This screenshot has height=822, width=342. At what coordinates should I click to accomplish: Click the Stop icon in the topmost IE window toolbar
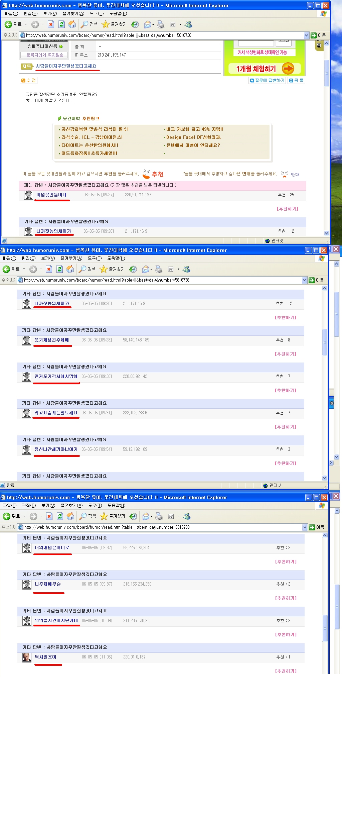tap(51, 24)
